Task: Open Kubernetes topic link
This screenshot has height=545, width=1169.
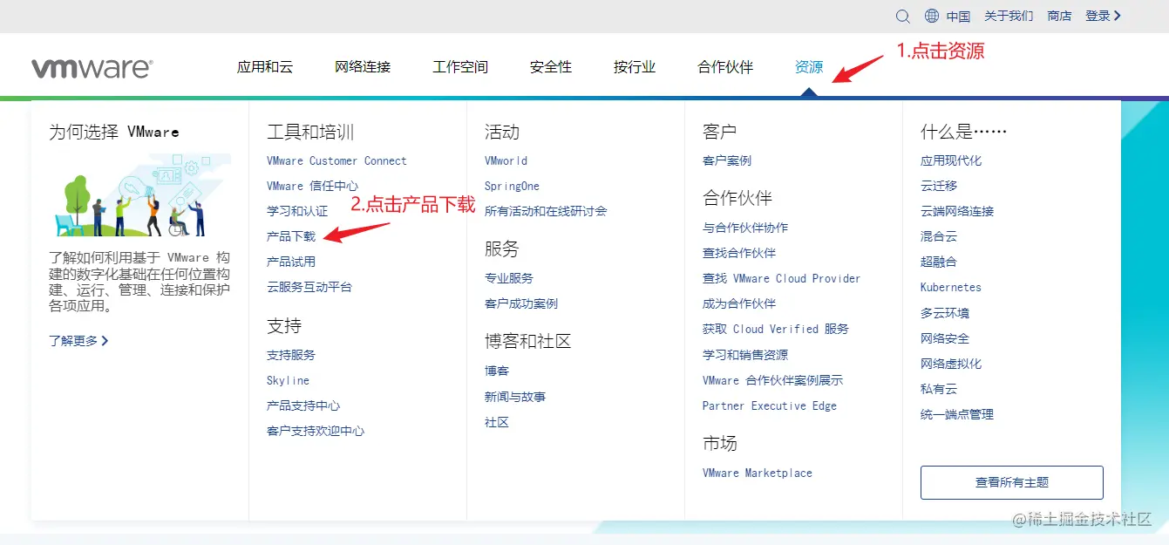Action: [951, 287]
